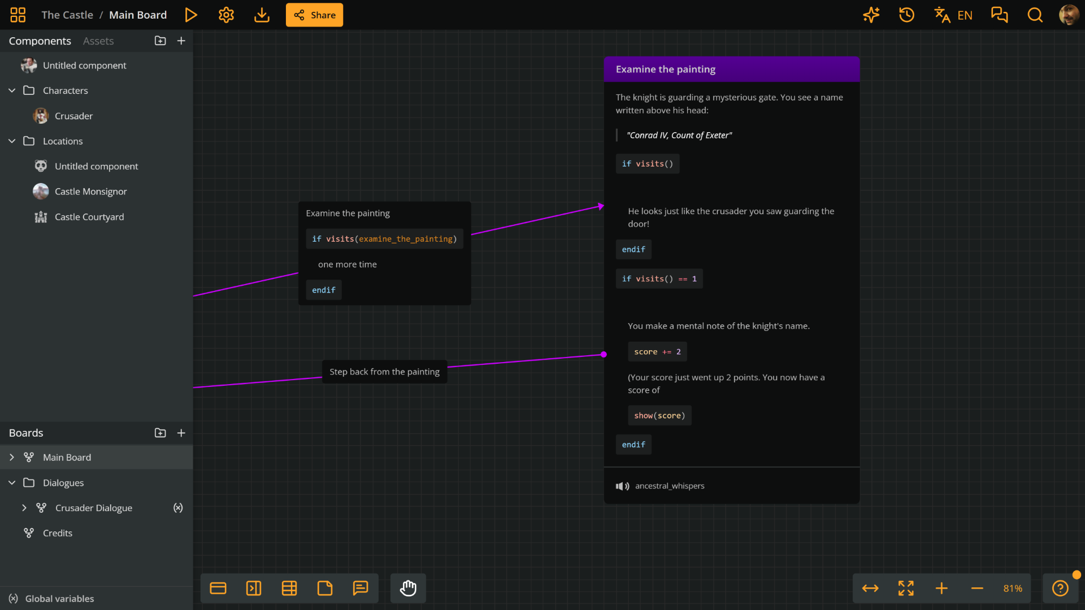The width and height of the screenshot is (1085, 610).
Task: Collapse the Locations folder
Action: (x=12, y=141)
